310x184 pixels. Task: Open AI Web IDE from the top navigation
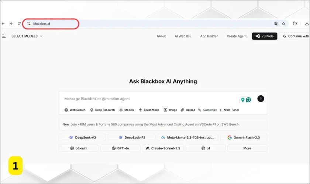(x=183, y=36)
